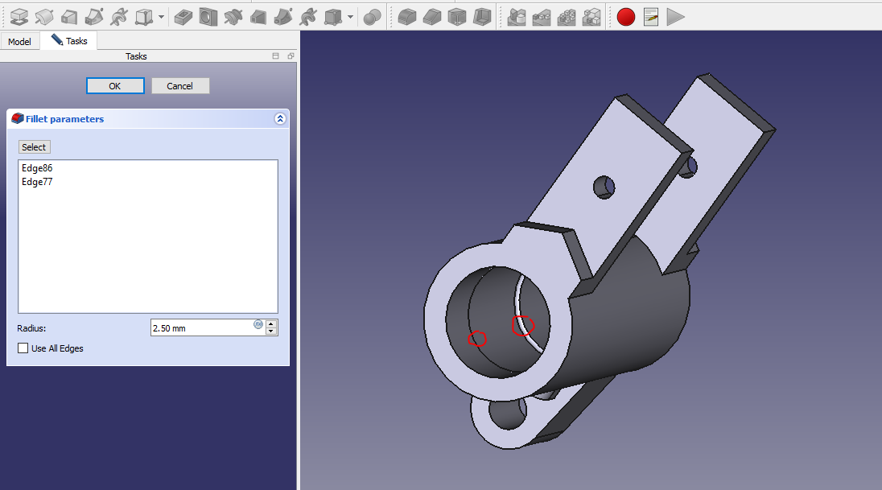Select Edge86 in the edge list
This screenshot has width=882, height=490.
click(x=38, y=168)
